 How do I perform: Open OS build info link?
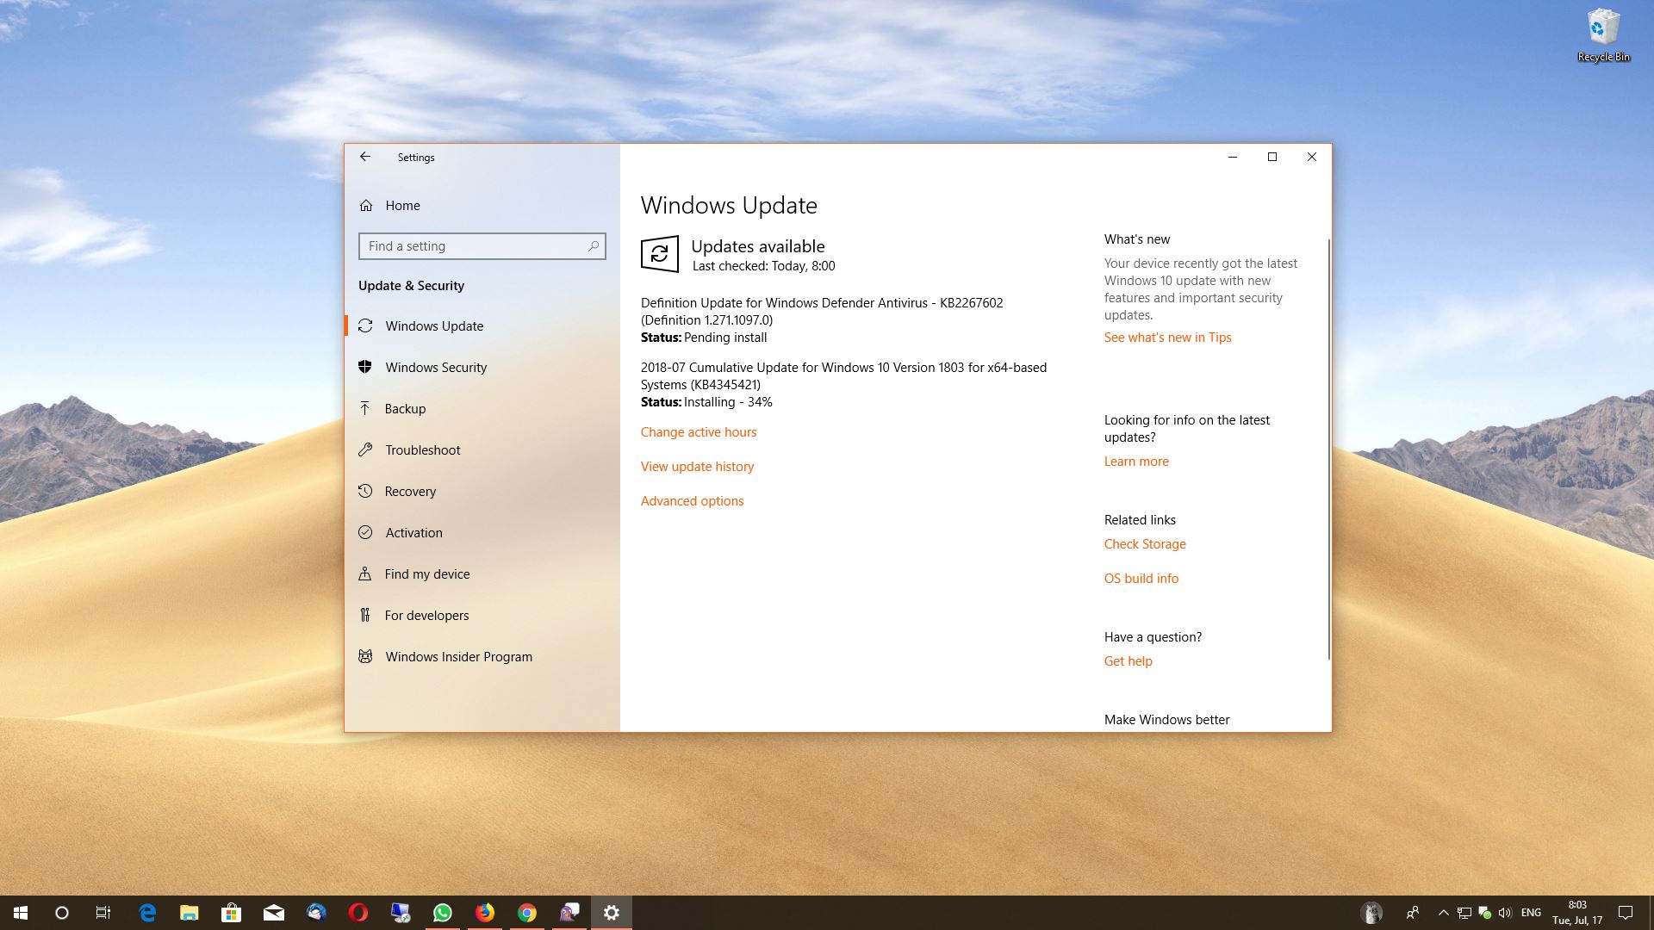tap(1141, 579)
